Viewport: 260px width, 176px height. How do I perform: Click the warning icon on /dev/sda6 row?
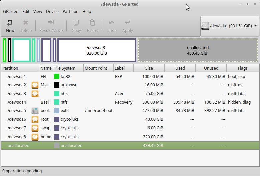coord(35,119)
